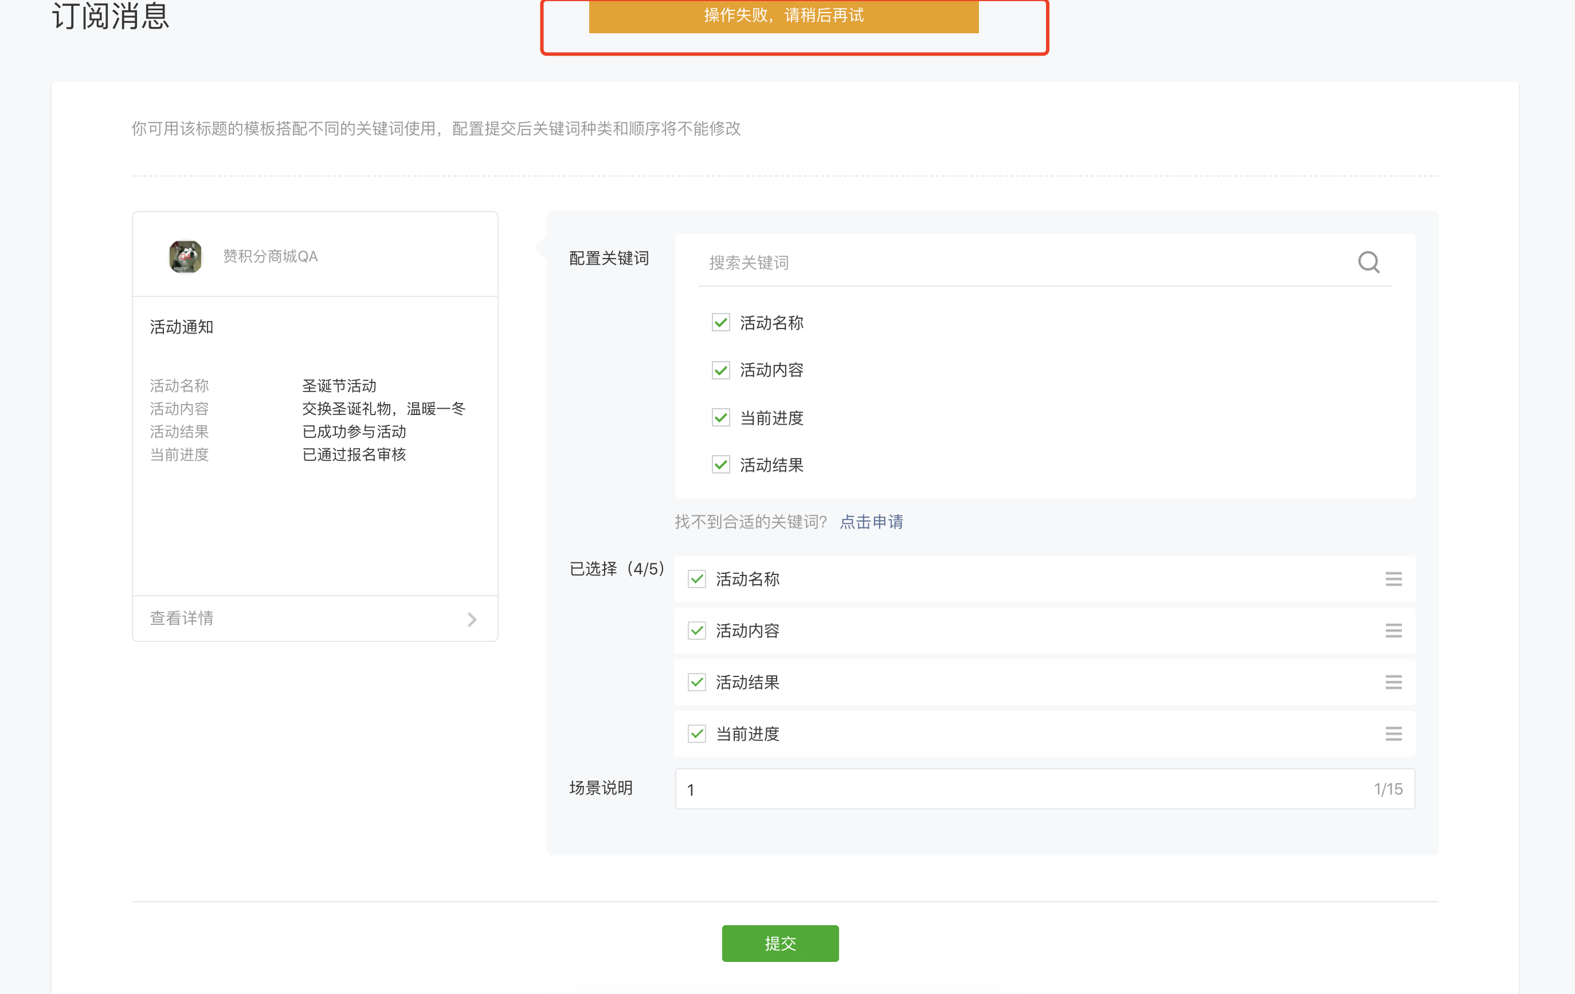This screenshot has height=994, width=1575.
Task: Click the 查看详情 row text
Action: pyautogui.click(x=182, y=619)
